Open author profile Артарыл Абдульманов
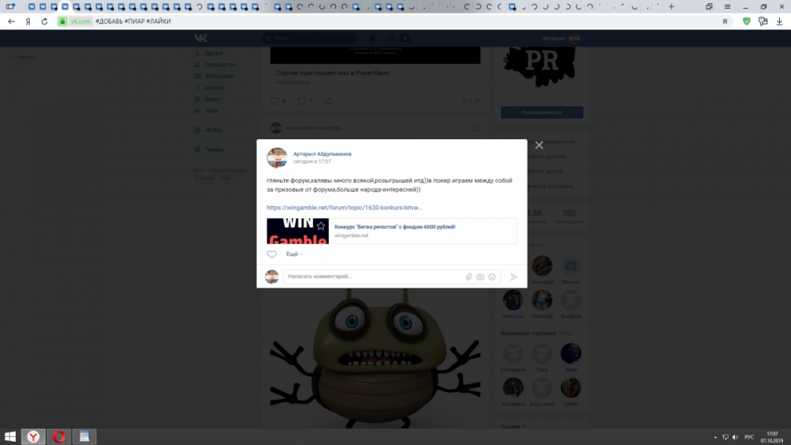Viewport: 791px width, 445px height. click(322, 153)
